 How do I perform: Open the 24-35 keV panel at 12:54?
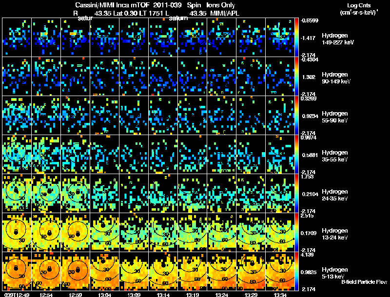tap(46, 194)
